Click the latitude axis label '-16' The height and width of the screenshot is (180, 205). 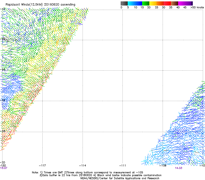3,100
